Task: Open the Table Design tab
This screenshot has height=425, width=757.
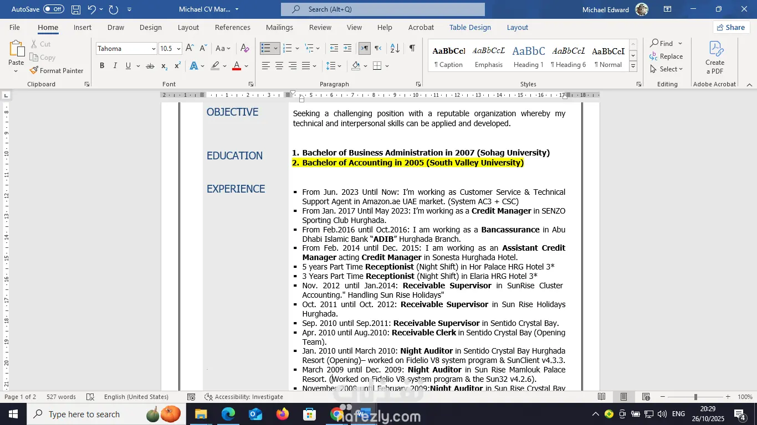Action: (x=470, y=27)
